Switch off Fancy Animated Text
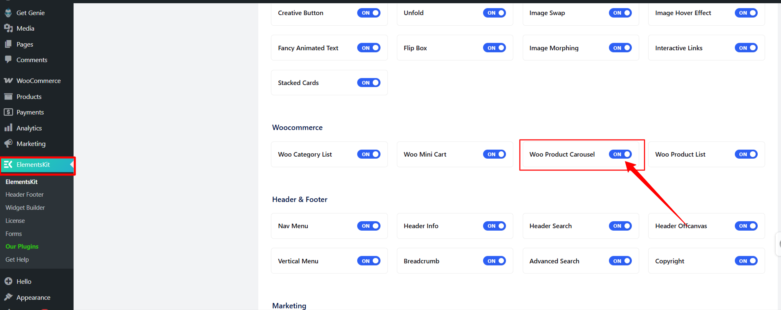 (x=369, y=48)
